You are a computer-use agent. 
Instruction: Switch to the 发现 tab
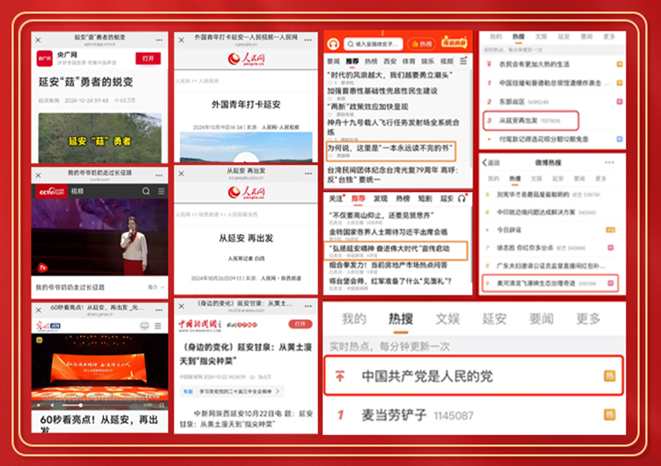[x=380, y=198]
